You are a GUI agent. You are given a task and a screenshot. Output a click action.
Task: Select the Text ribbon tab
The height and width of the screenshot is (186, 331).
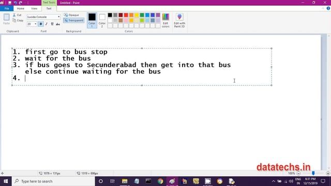point(49,8)
